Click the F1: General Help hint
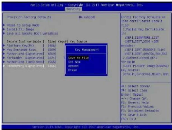172x130 pixels. (x=135, y=103)
